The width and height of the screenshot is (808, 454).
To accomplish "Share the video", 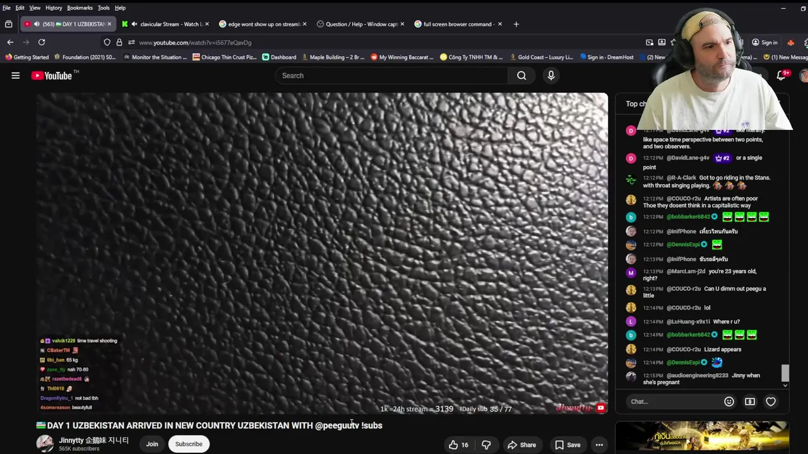I will point(522,445).
